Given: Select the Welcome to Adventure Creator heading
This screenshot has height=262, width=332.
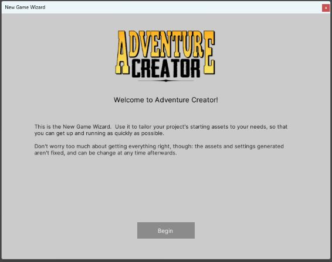Looking at the screenshot, I should (166, 100).
